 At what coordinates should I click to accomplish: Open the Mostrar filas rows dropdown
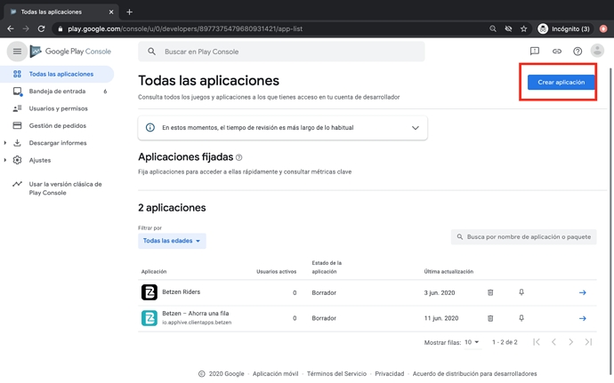pyautogui.click(x=472, y=342)
